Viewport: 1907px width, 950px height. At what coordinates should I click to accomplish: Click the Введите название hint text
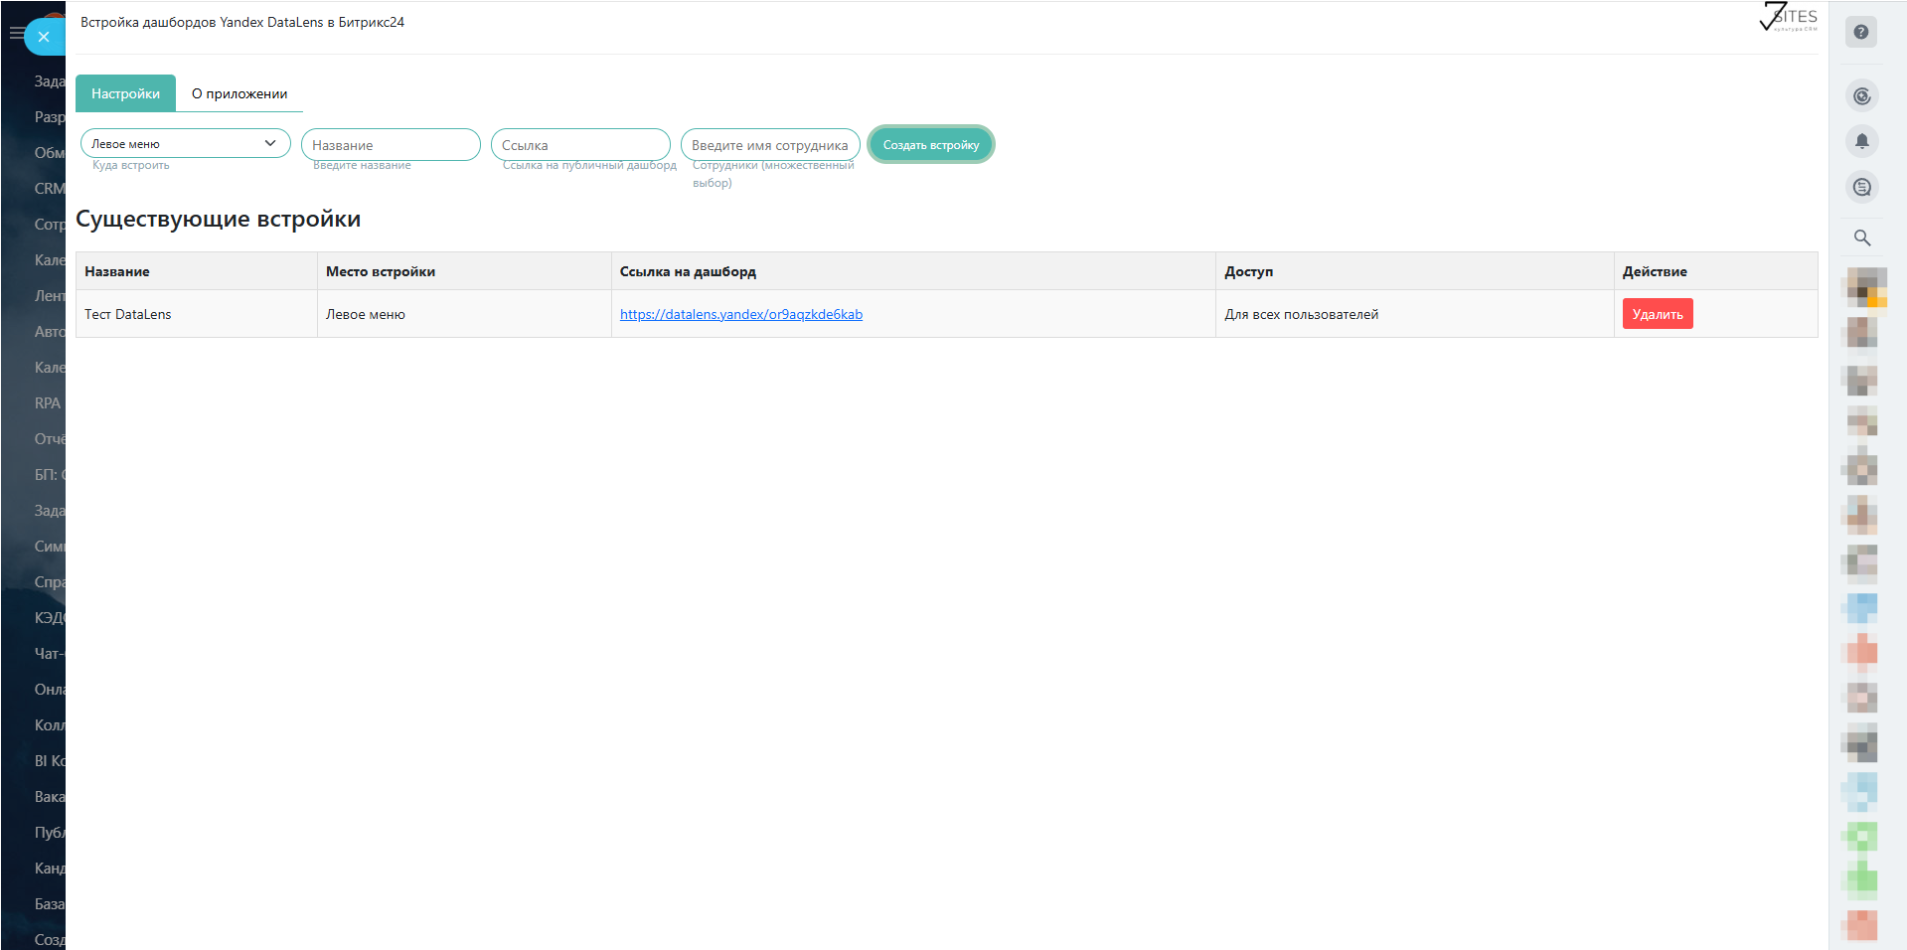[362, 165]
